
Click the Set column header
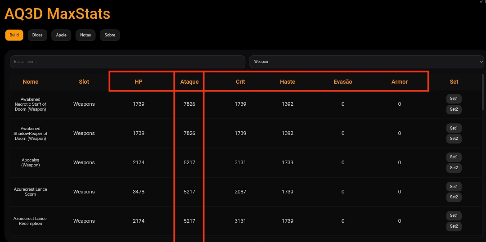[454, 82]
